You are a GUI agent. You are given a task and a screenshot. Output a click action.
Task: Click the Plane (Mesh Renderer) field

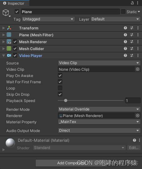pos(96,116)
